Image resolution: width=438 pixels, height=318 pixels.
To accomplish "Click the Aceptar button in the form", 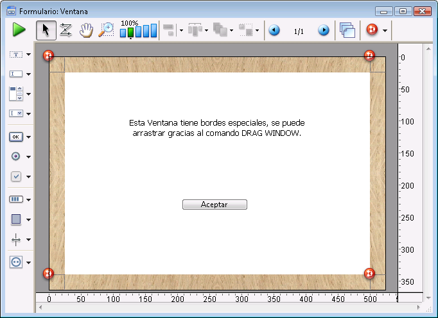I will click(215, 205).
